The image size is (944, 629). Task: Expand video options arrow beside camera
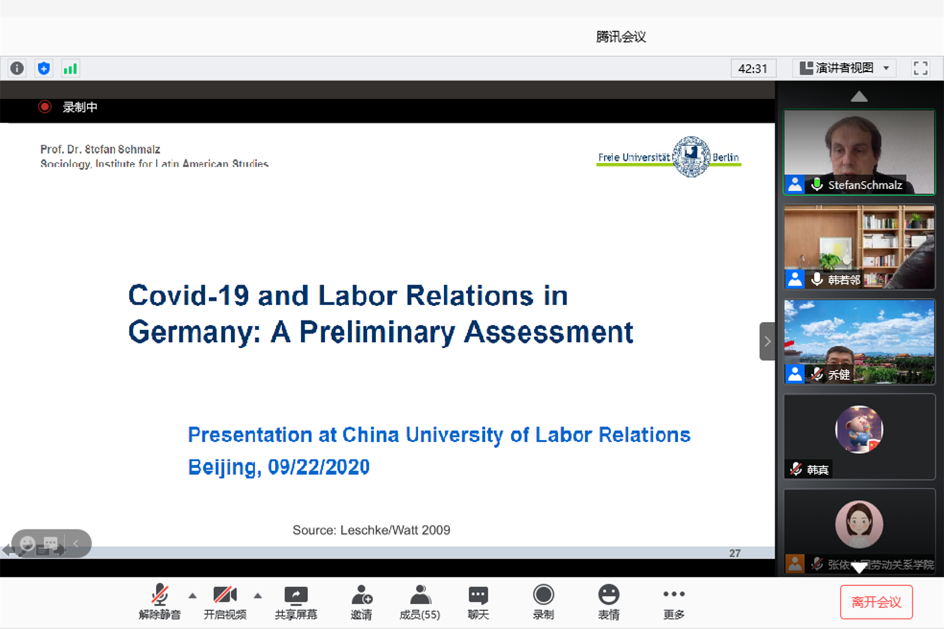(x=258, y=595)
